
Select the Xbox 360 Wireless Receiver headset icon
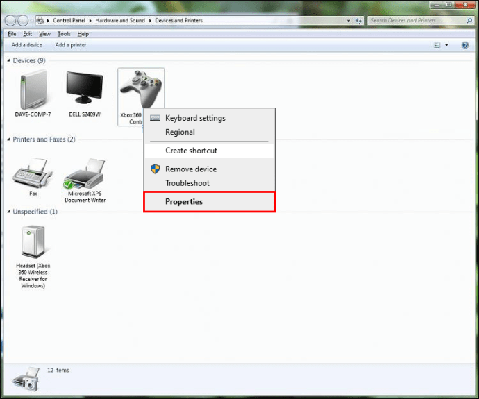[x=33, y=241]
